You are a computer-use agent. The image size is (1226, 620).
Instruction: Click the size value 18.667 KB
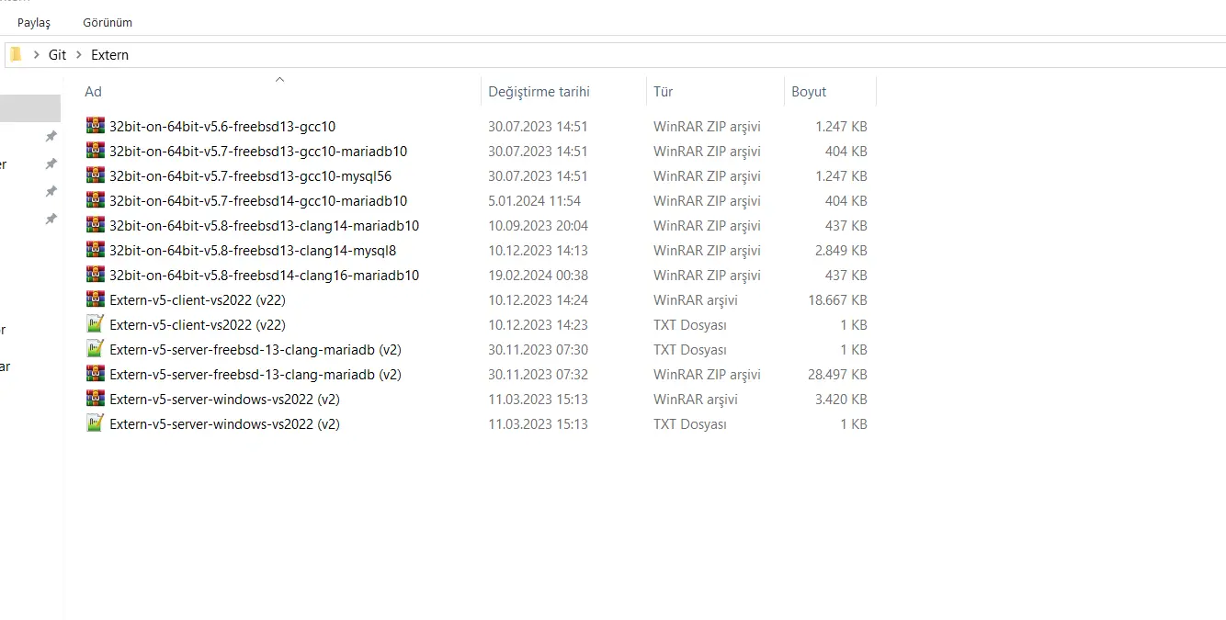837,300
